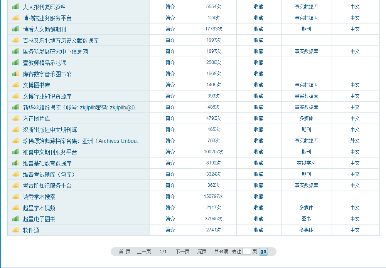Open the 博看人文畅销期刊 database
Screen dimensions: 386x268
point(45,29)
